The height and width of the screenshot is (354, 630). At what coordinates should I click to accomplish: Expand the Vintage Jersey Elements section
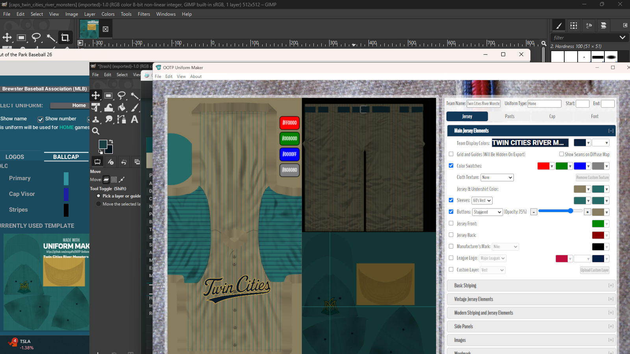click(x=531, y=299)
